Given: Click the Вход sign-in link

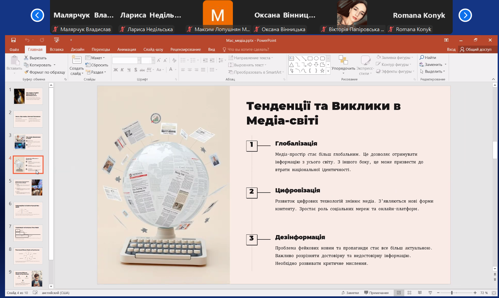Looking at the screenshot, I should (451, 50).
